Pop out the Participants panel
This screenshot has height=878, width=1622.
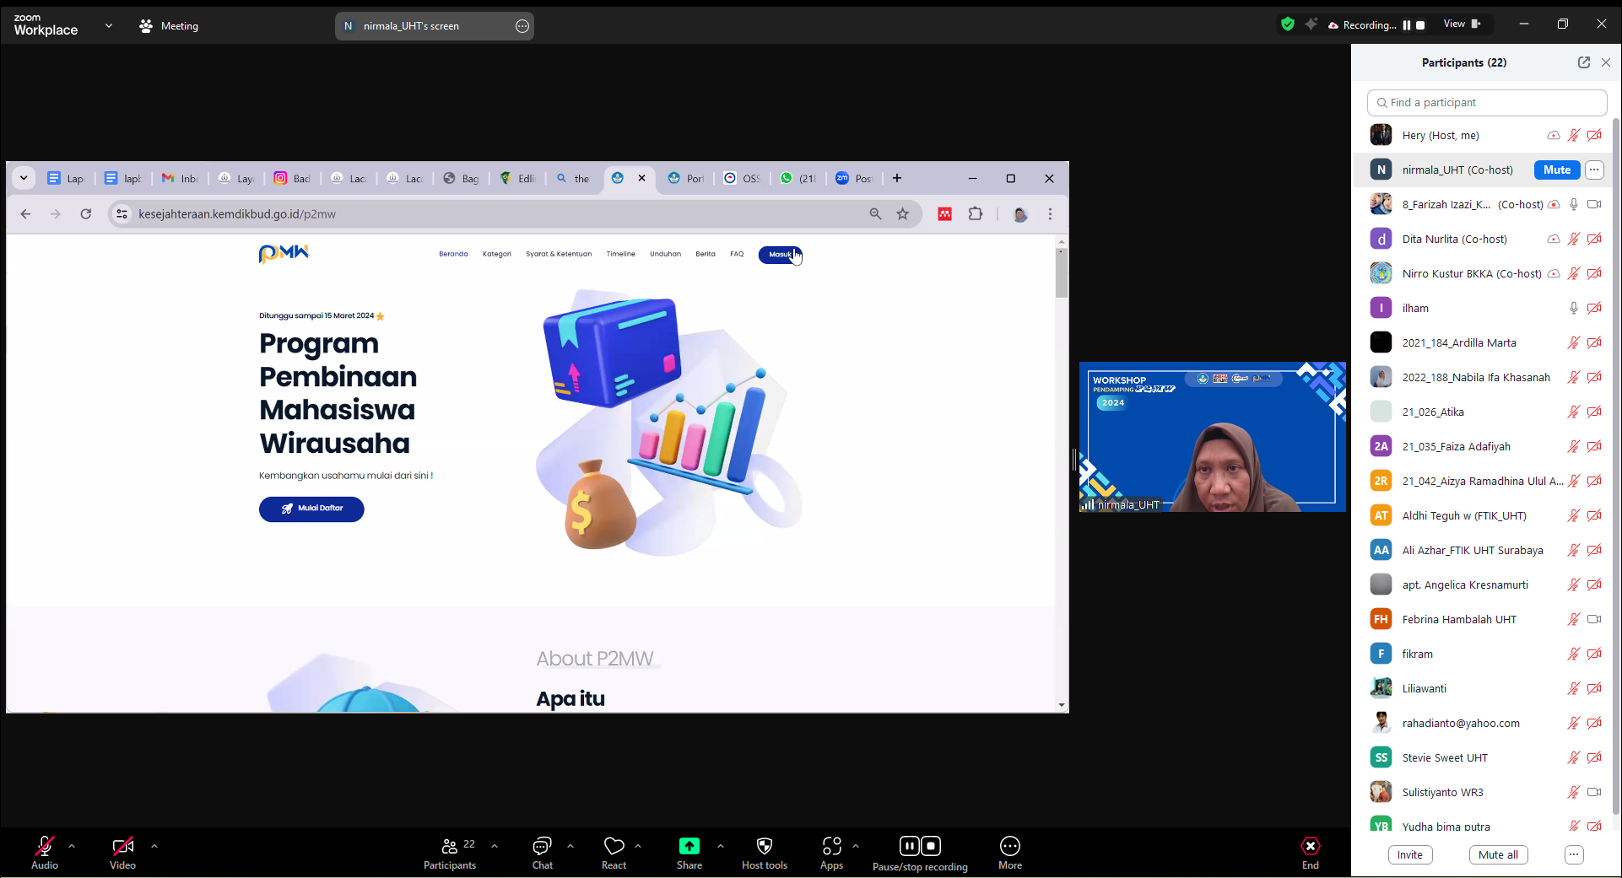pos(1583,62)
